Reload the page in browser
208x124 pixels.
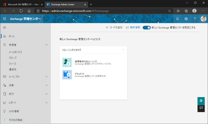click(x=21, y=11)
